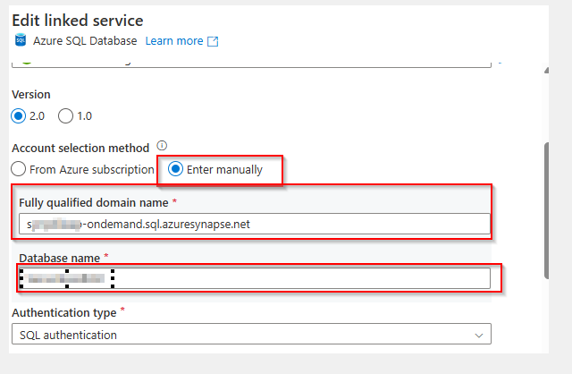Click the Authentication type label
This screenshot has height=374, width=572.
click(64, 313)
